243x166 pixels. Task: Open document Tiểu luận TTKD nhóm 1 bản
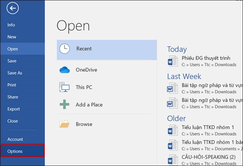[212, 142]
